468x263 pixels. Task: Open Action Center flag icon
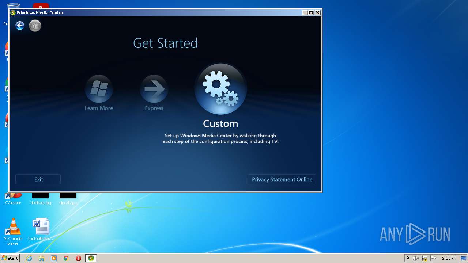[x=433, y=258]
